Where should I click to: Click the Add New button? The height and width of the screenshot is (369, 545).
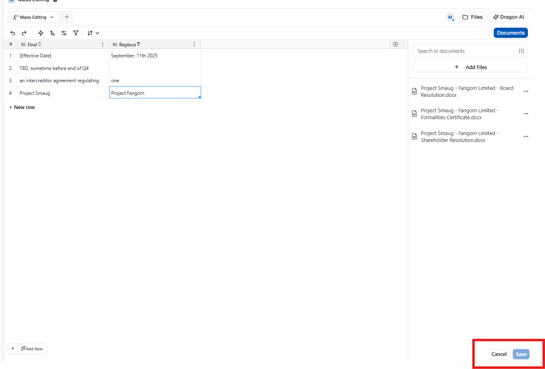[33, 349]
